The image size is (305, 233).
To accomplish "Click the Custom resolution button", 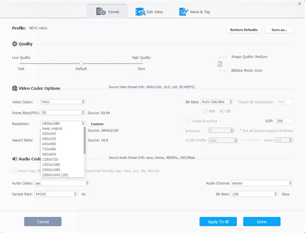I will coord(97,124).
